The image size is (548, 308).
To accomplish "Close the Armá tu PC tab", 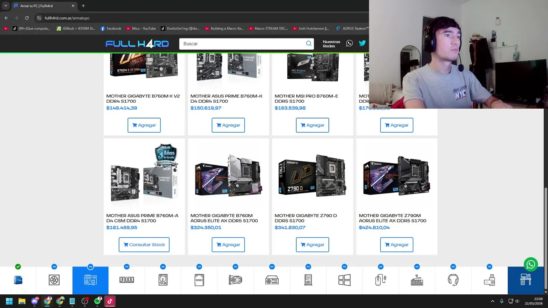I will tap(73, 6).
